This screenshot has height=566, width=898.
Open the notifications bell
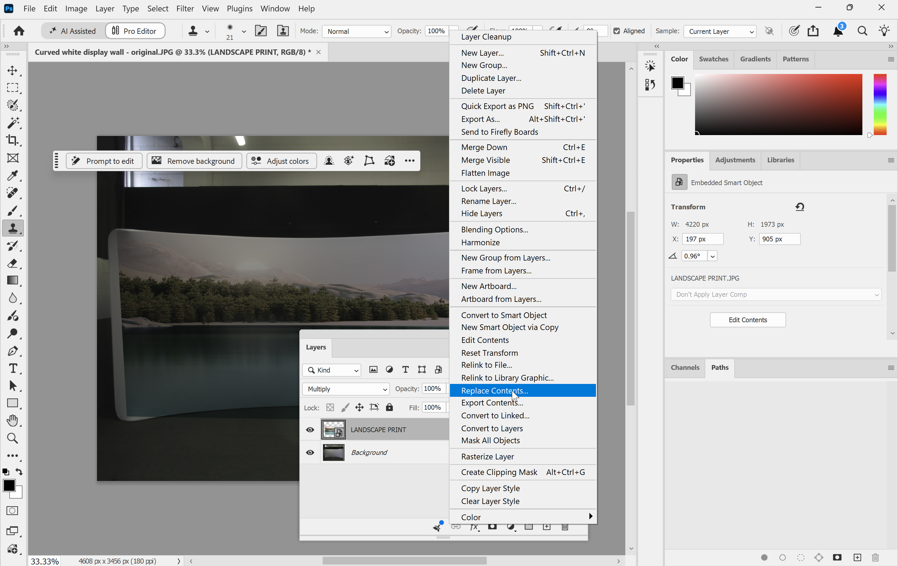point(838,31)
